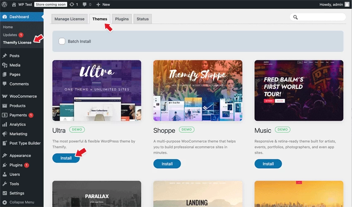Image resolution: width=352 pixels, height=207 pixels.
Task: Open Themify License submenu item
Action: pos(17,42)
